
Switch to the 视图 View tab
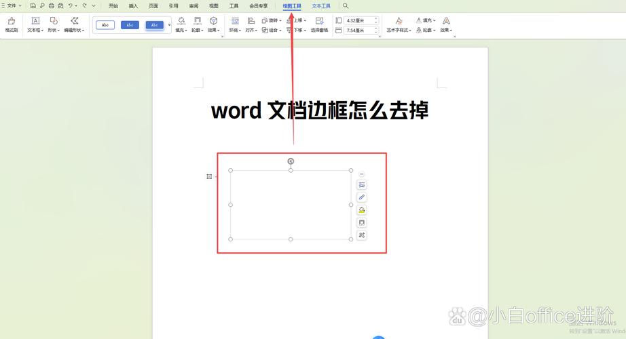[x=214, y=6]
